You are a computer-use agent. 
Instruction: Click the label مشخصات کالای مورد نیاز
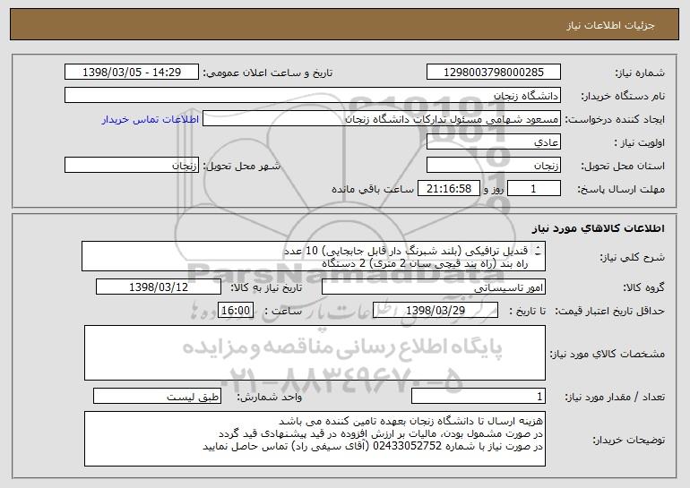[608, 354]
